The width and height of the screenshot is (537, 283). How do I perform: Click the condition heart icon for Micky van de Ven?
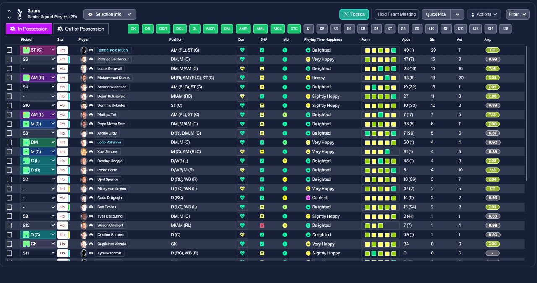[242, 189]
